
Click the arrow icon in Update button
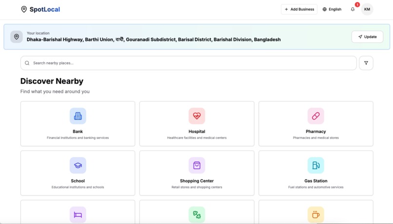360,37
